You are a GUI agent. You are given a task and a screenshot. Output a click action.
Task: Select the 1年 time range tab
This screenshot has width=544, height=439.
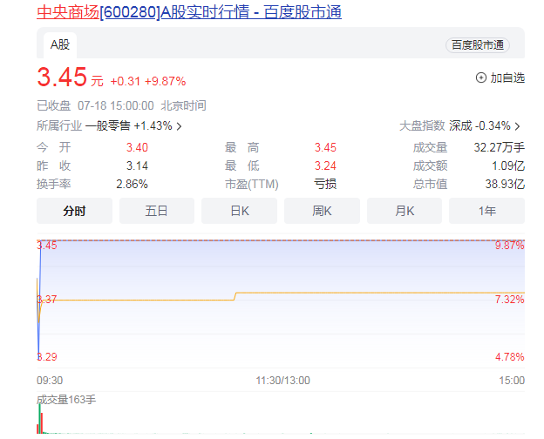pyautogui.click(x=486, y=211)
